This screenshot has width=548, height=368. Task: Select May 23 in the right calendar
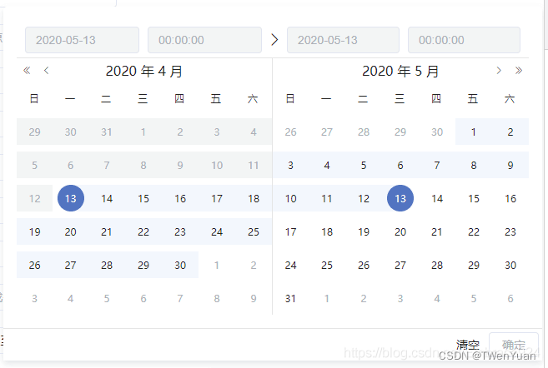[x=510, y=231]
